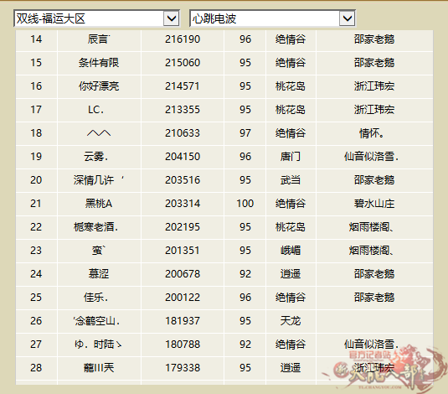Click score value 180788
The width and height of the screenshot is (448, 394).
pyautogui.click(x=183, y=345)
